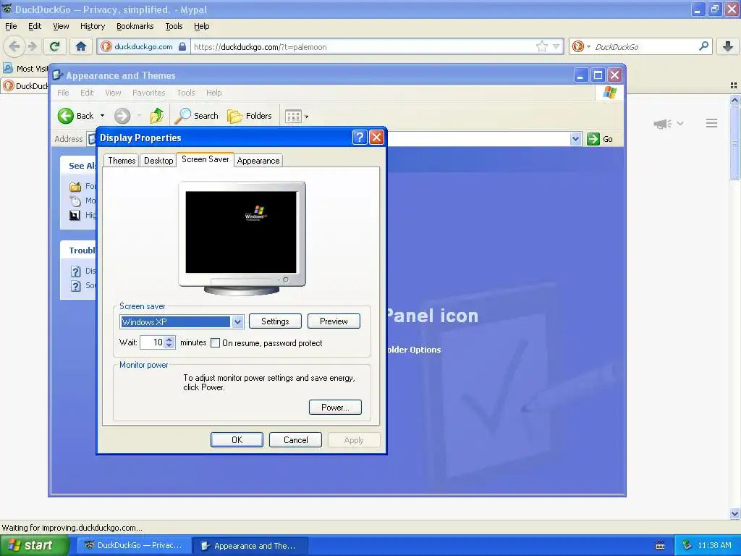The image size is (741, 556).
Task: Click the Folder Options link in Control Panel
Action: click(x=414, y=350)
